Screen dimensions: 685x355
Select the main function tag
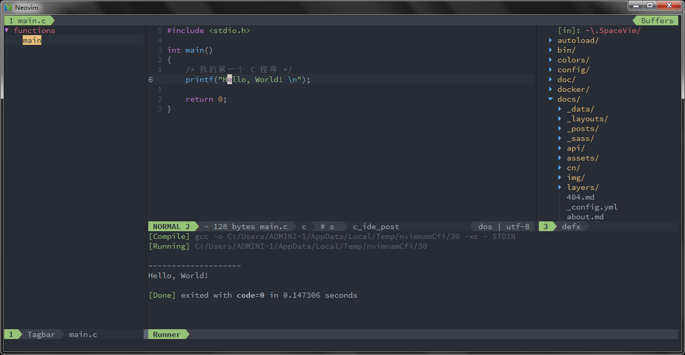point(32,40)
